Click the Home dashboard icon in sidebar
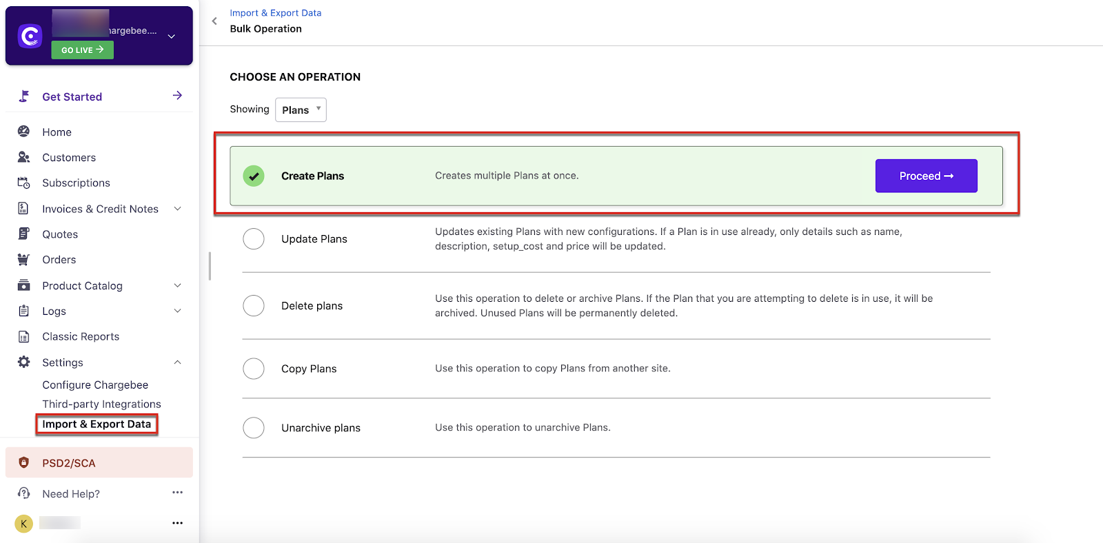The width and height of the screenshot is (1103, 543). 23,132
